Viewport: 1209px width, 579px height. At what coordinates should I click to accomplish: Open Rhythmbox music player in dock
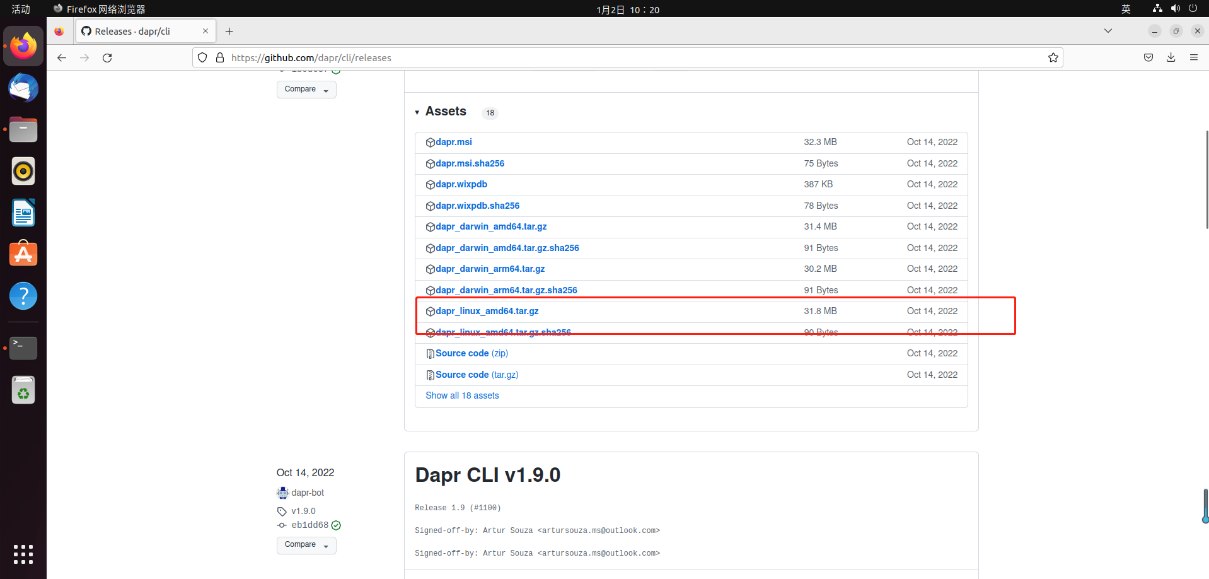(x=23, y=171)
